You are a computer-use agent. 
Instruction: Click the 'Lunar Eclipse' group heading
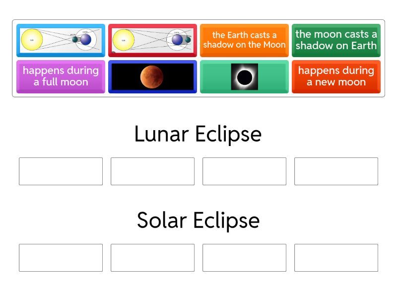point(198,134)
